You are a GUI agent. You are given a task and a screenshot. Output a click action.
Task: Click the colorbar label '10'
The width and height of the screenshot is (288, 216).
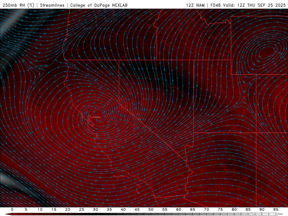(40, 210)
